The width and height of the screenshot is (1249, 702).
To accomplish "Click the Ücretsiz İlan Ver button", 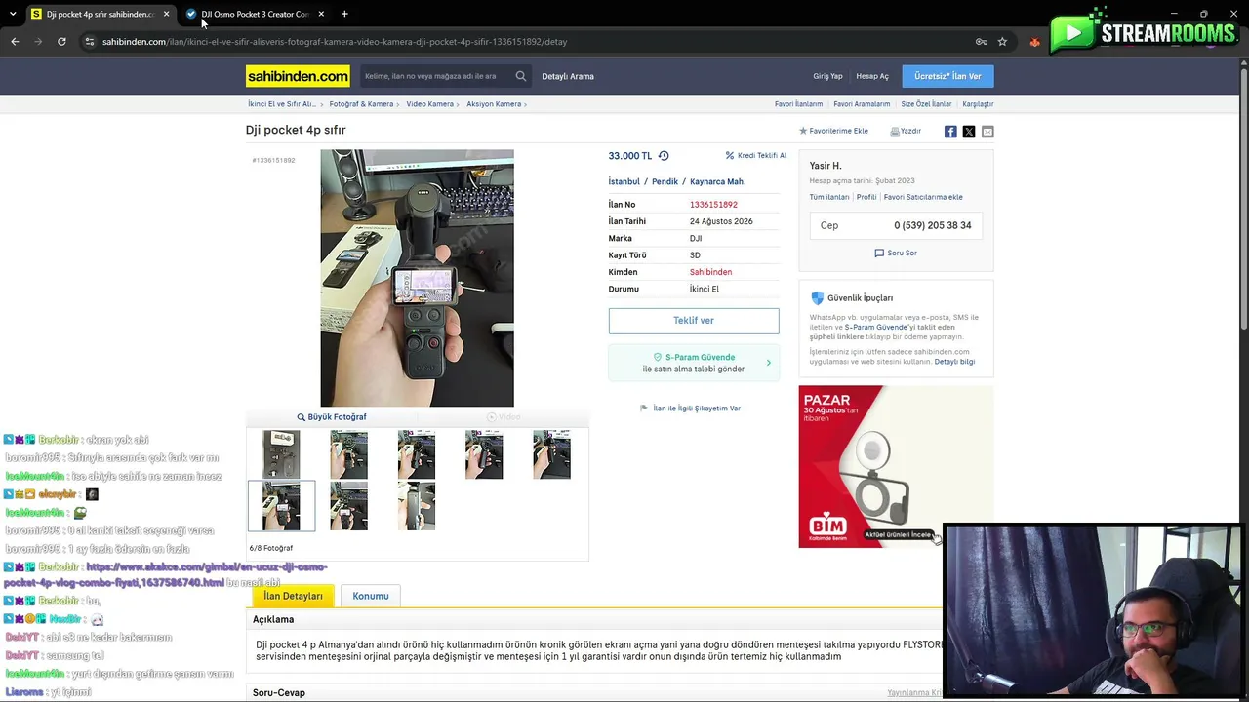I will pos(947,76).
